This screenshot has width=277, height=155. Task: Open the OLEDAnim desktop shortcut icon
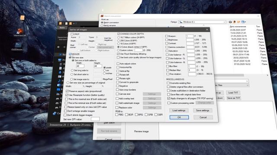point(18,46)
